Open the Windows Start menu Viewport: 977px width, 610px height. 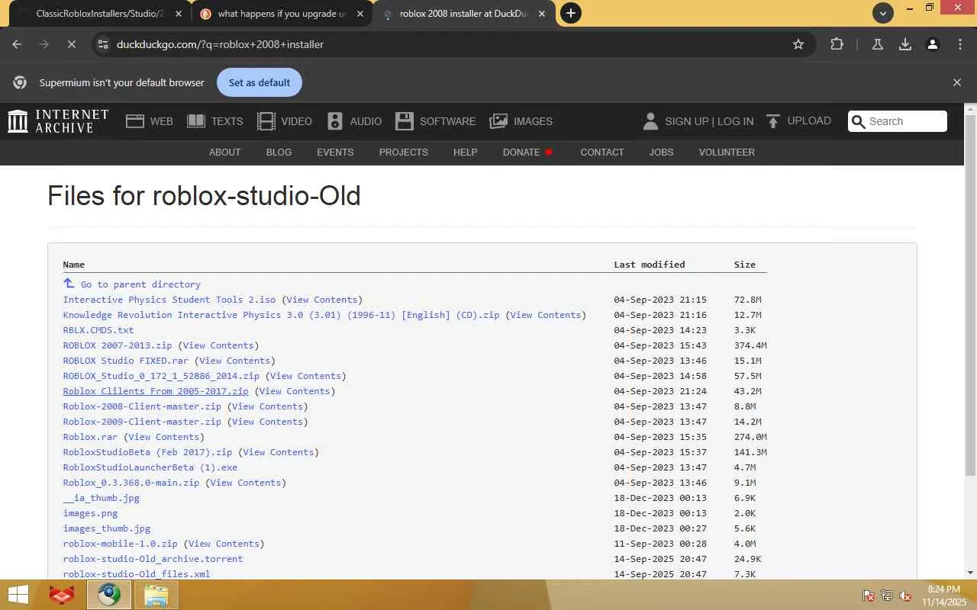tap(18, 595)
